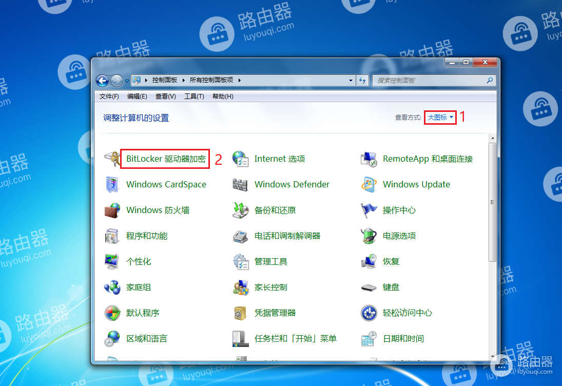
Task: Open the 帮助(H) menu
Action: 223,96
